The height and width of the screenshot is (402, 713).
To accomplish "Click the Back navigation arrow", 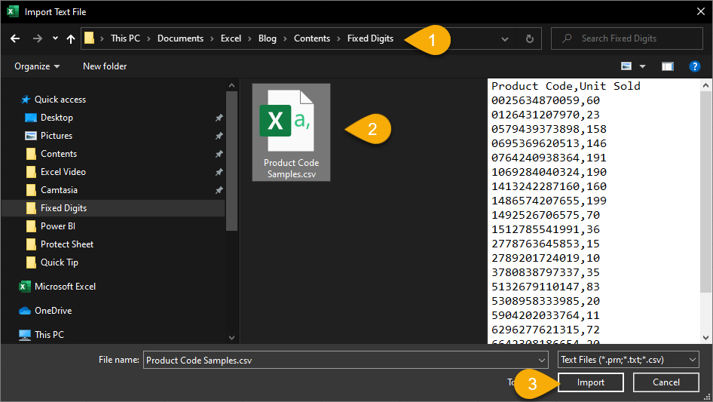I will tap(16, 38).
